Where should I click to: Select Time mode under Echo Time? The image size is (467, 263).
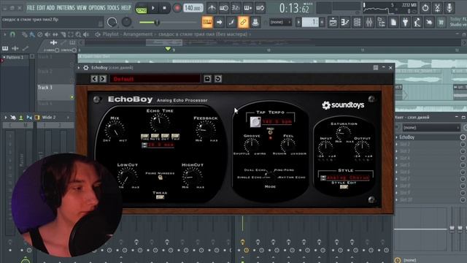144,137
